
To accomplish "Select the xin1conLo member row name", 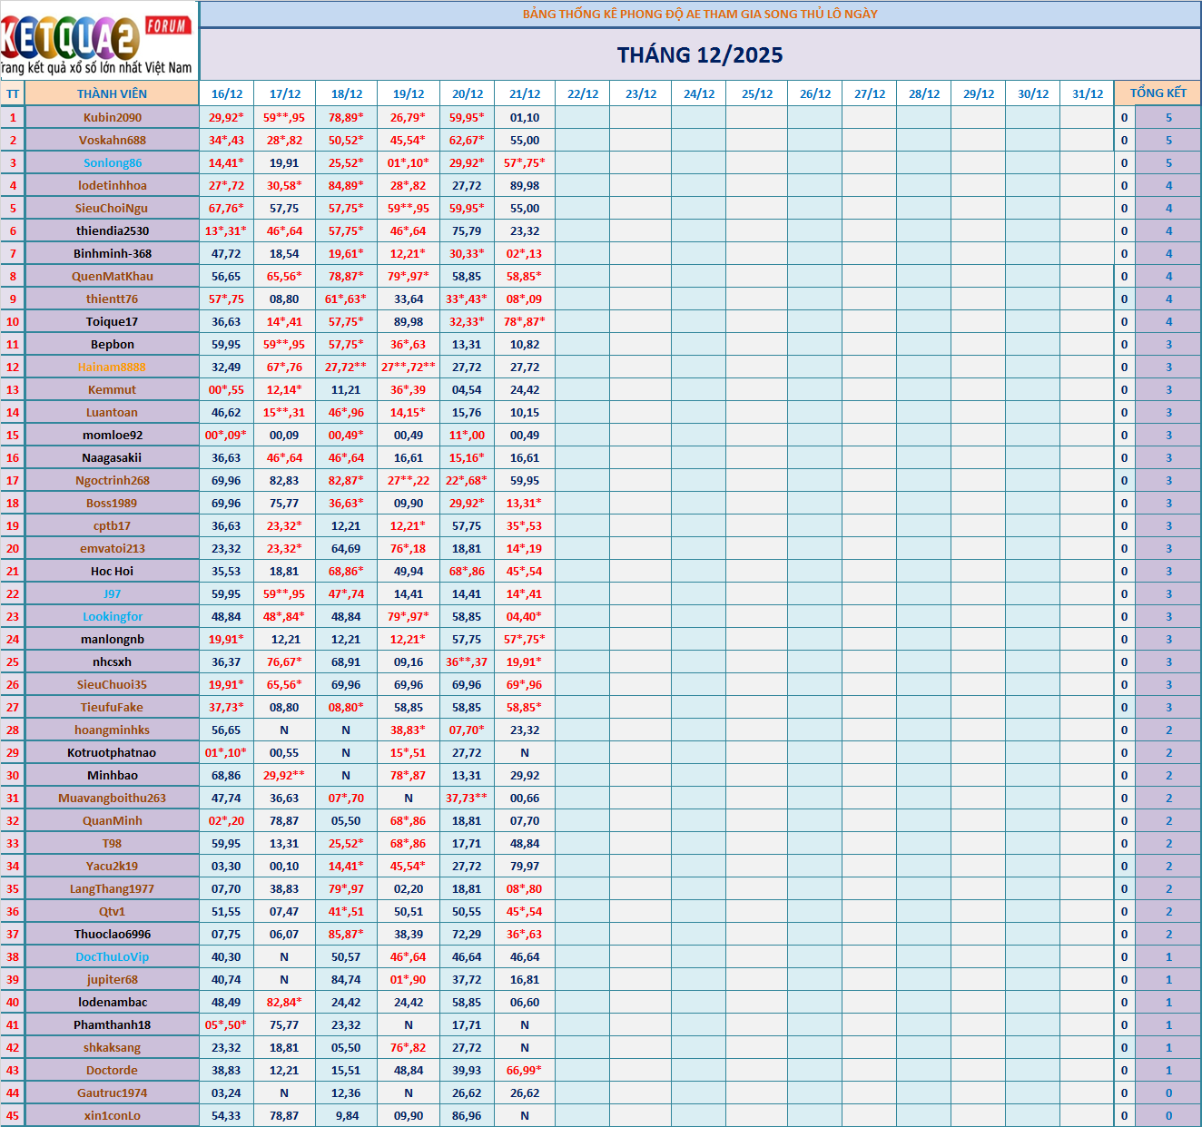I will pos(113,1115).
